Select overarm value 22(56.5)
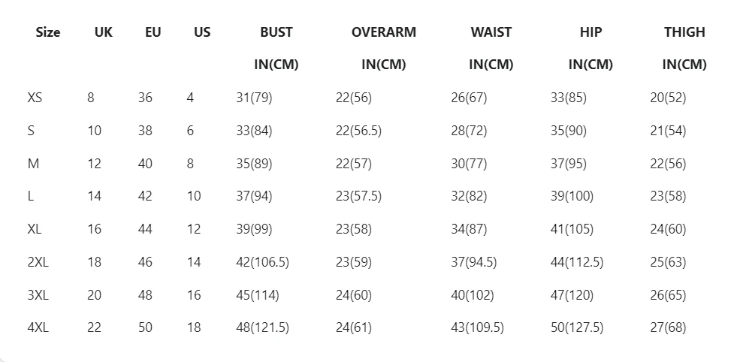The image size is (731, 362). [358, 131]
